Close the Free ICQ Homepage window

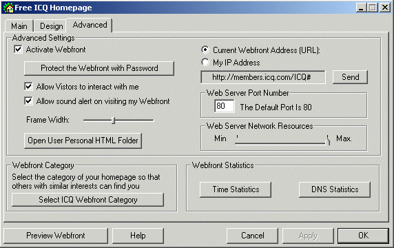[385, 8]
